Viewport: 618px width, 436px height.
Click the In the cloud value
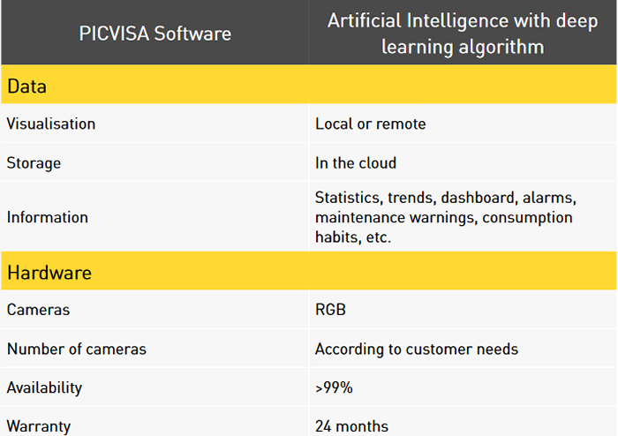pyautogui.click(x=356, y=163)
